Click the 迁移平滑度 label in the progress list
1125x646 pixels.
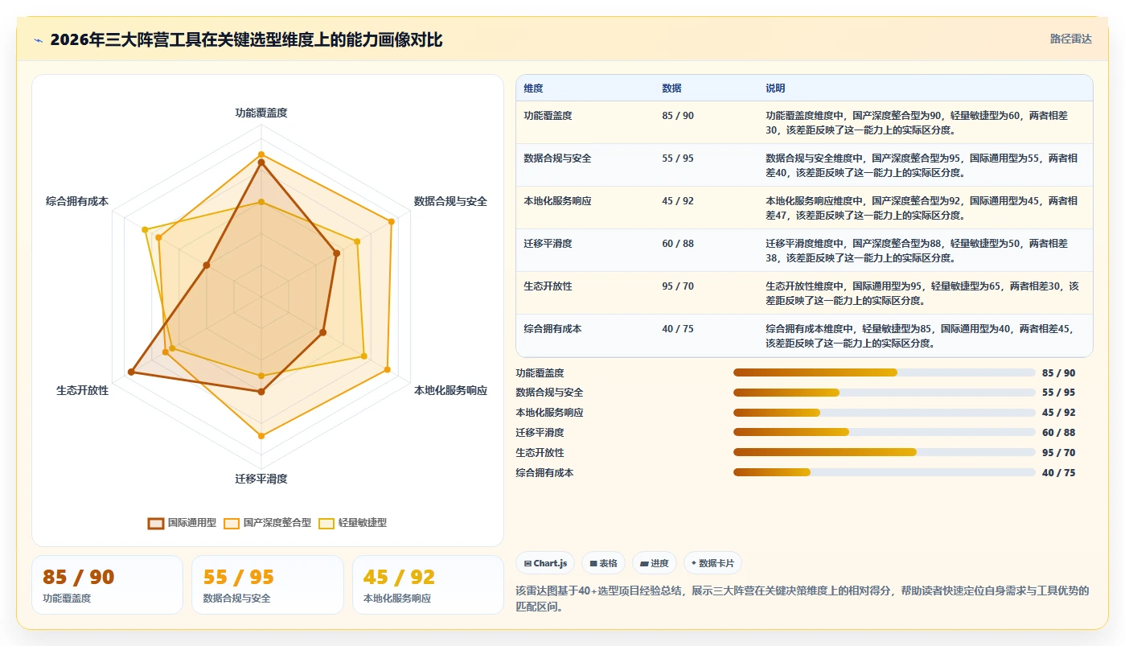click(x=540, y=433)
